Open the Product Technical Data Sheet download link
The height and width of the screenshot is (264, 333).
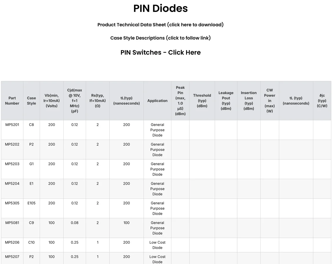tap(160, 25)
